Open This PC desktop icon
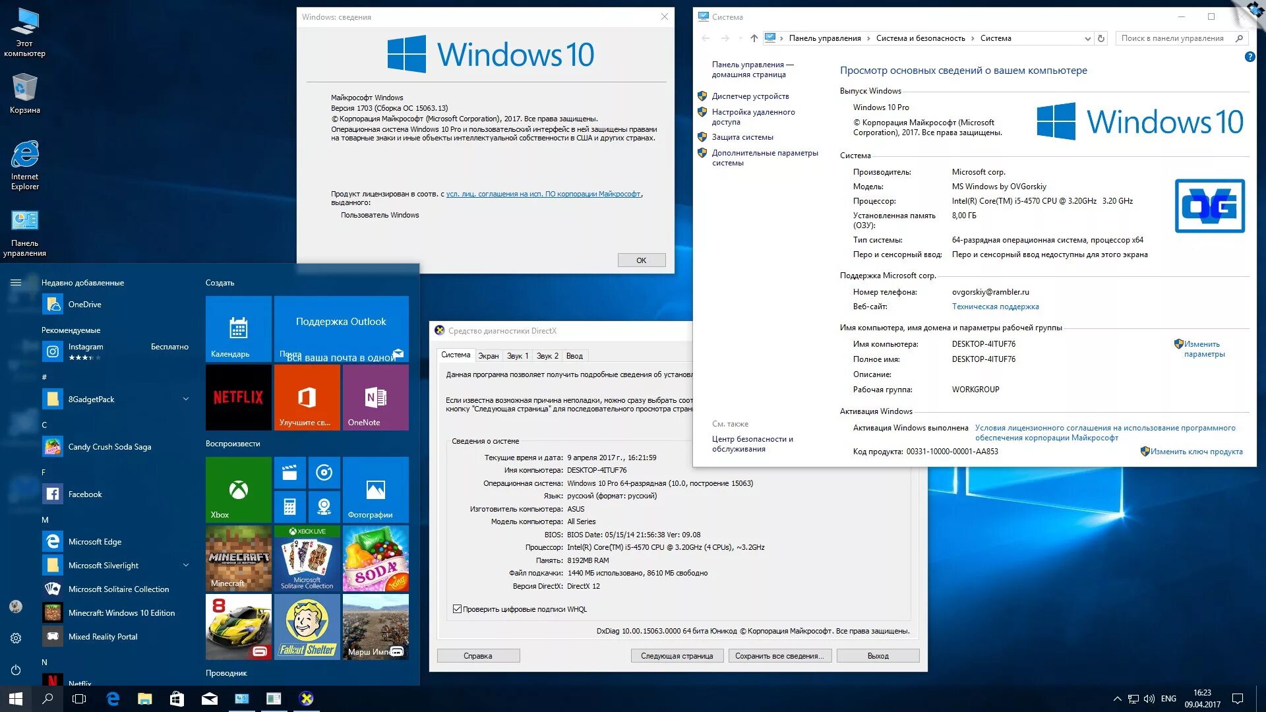 point(24,32)
